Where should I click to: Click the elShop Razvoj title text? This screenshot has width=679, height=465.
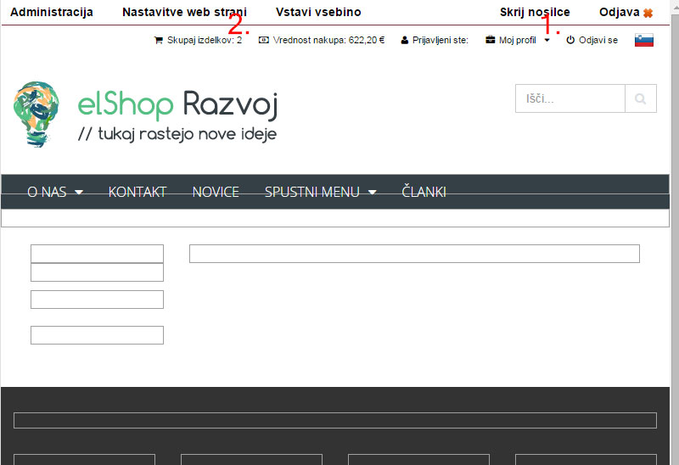tap(177, 105)
